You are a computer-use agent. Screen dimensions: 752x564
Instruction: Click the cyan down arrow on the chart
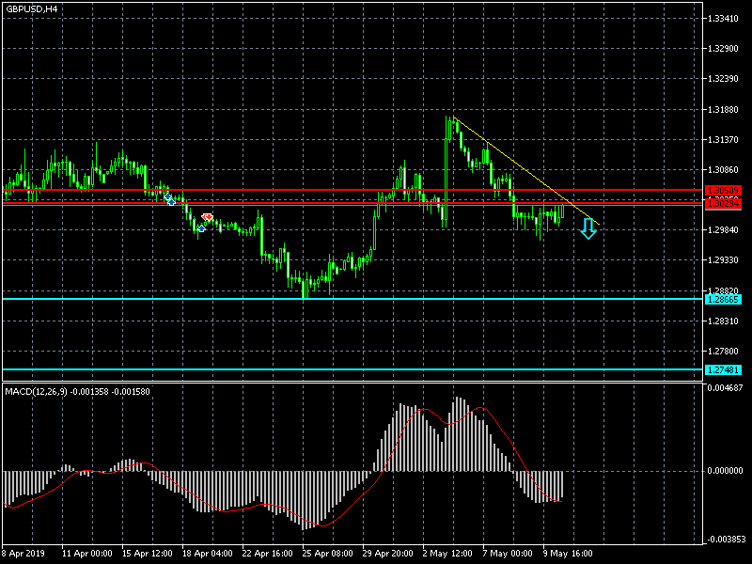pyautogui.click(x=587, y=228)
